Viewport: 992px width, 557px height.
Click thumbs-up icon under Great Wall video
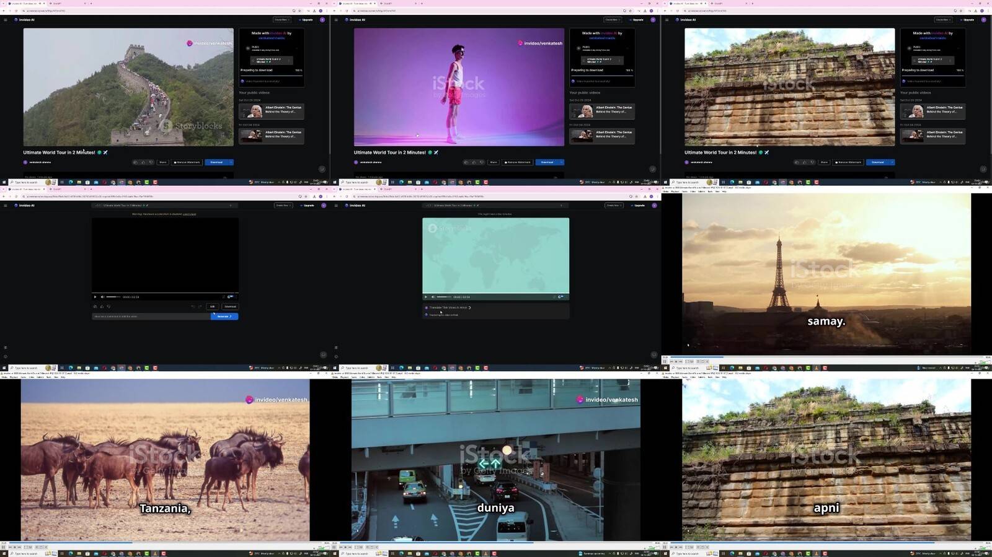click(x=143, y=162)
